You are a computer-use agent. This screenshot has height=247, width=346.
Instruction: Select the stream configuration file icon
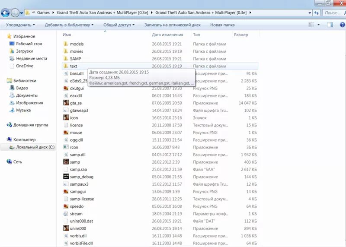point(66,213)
